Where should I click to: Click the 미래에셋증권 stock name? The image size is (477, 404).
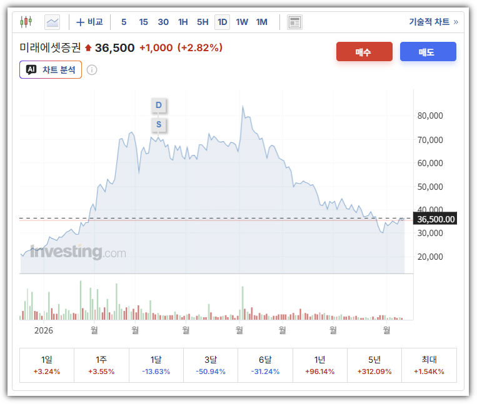pos(50,47)
